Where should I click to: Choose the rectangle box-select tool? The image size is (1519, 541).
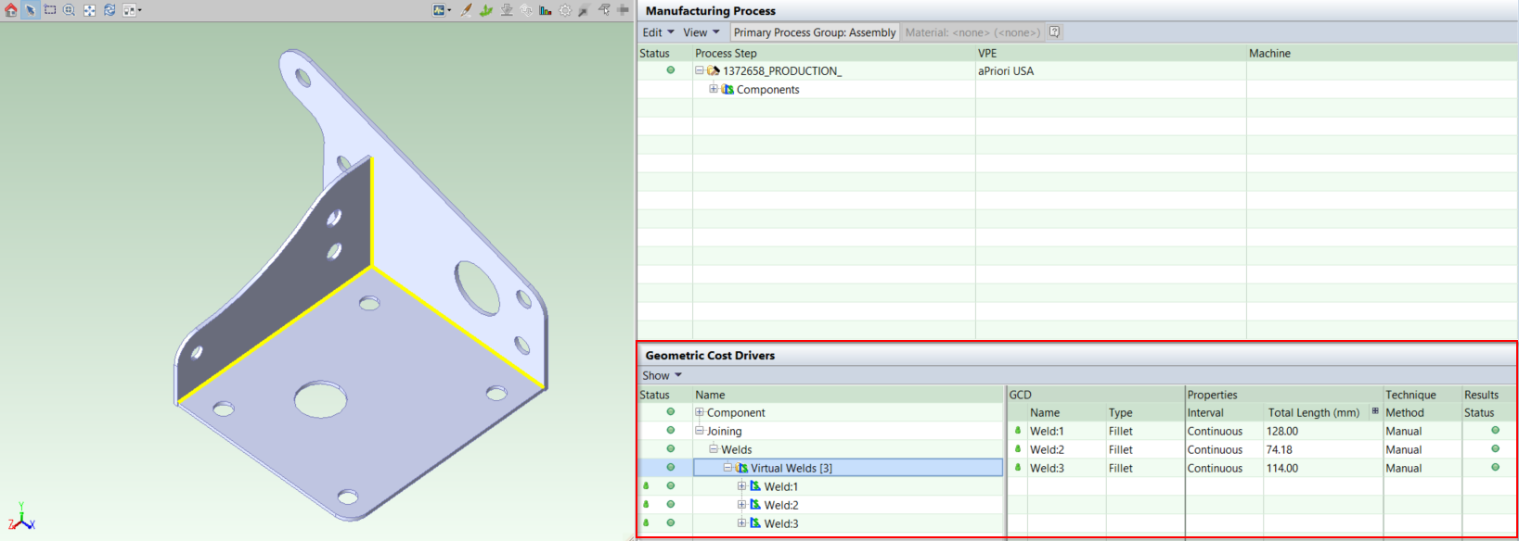pos(50,10)
